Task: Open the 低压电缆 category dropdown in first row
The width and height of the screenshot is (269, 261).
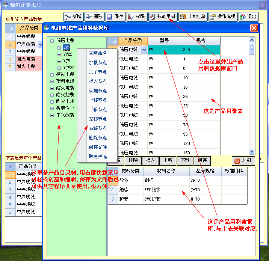Action: [x=144, y=50]
